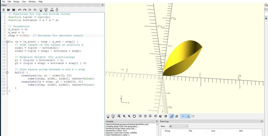
Task: Collapse the for loop at line 10
Action: 7,42
